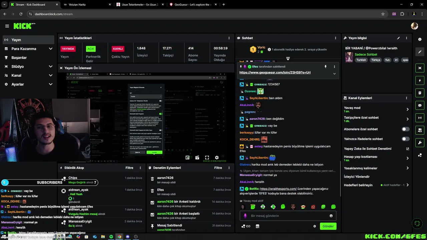The height and width of the screenshot is (240, 427).
Task: Open channel points infinity icon below the chat
Action: click(x=246, y=226)
